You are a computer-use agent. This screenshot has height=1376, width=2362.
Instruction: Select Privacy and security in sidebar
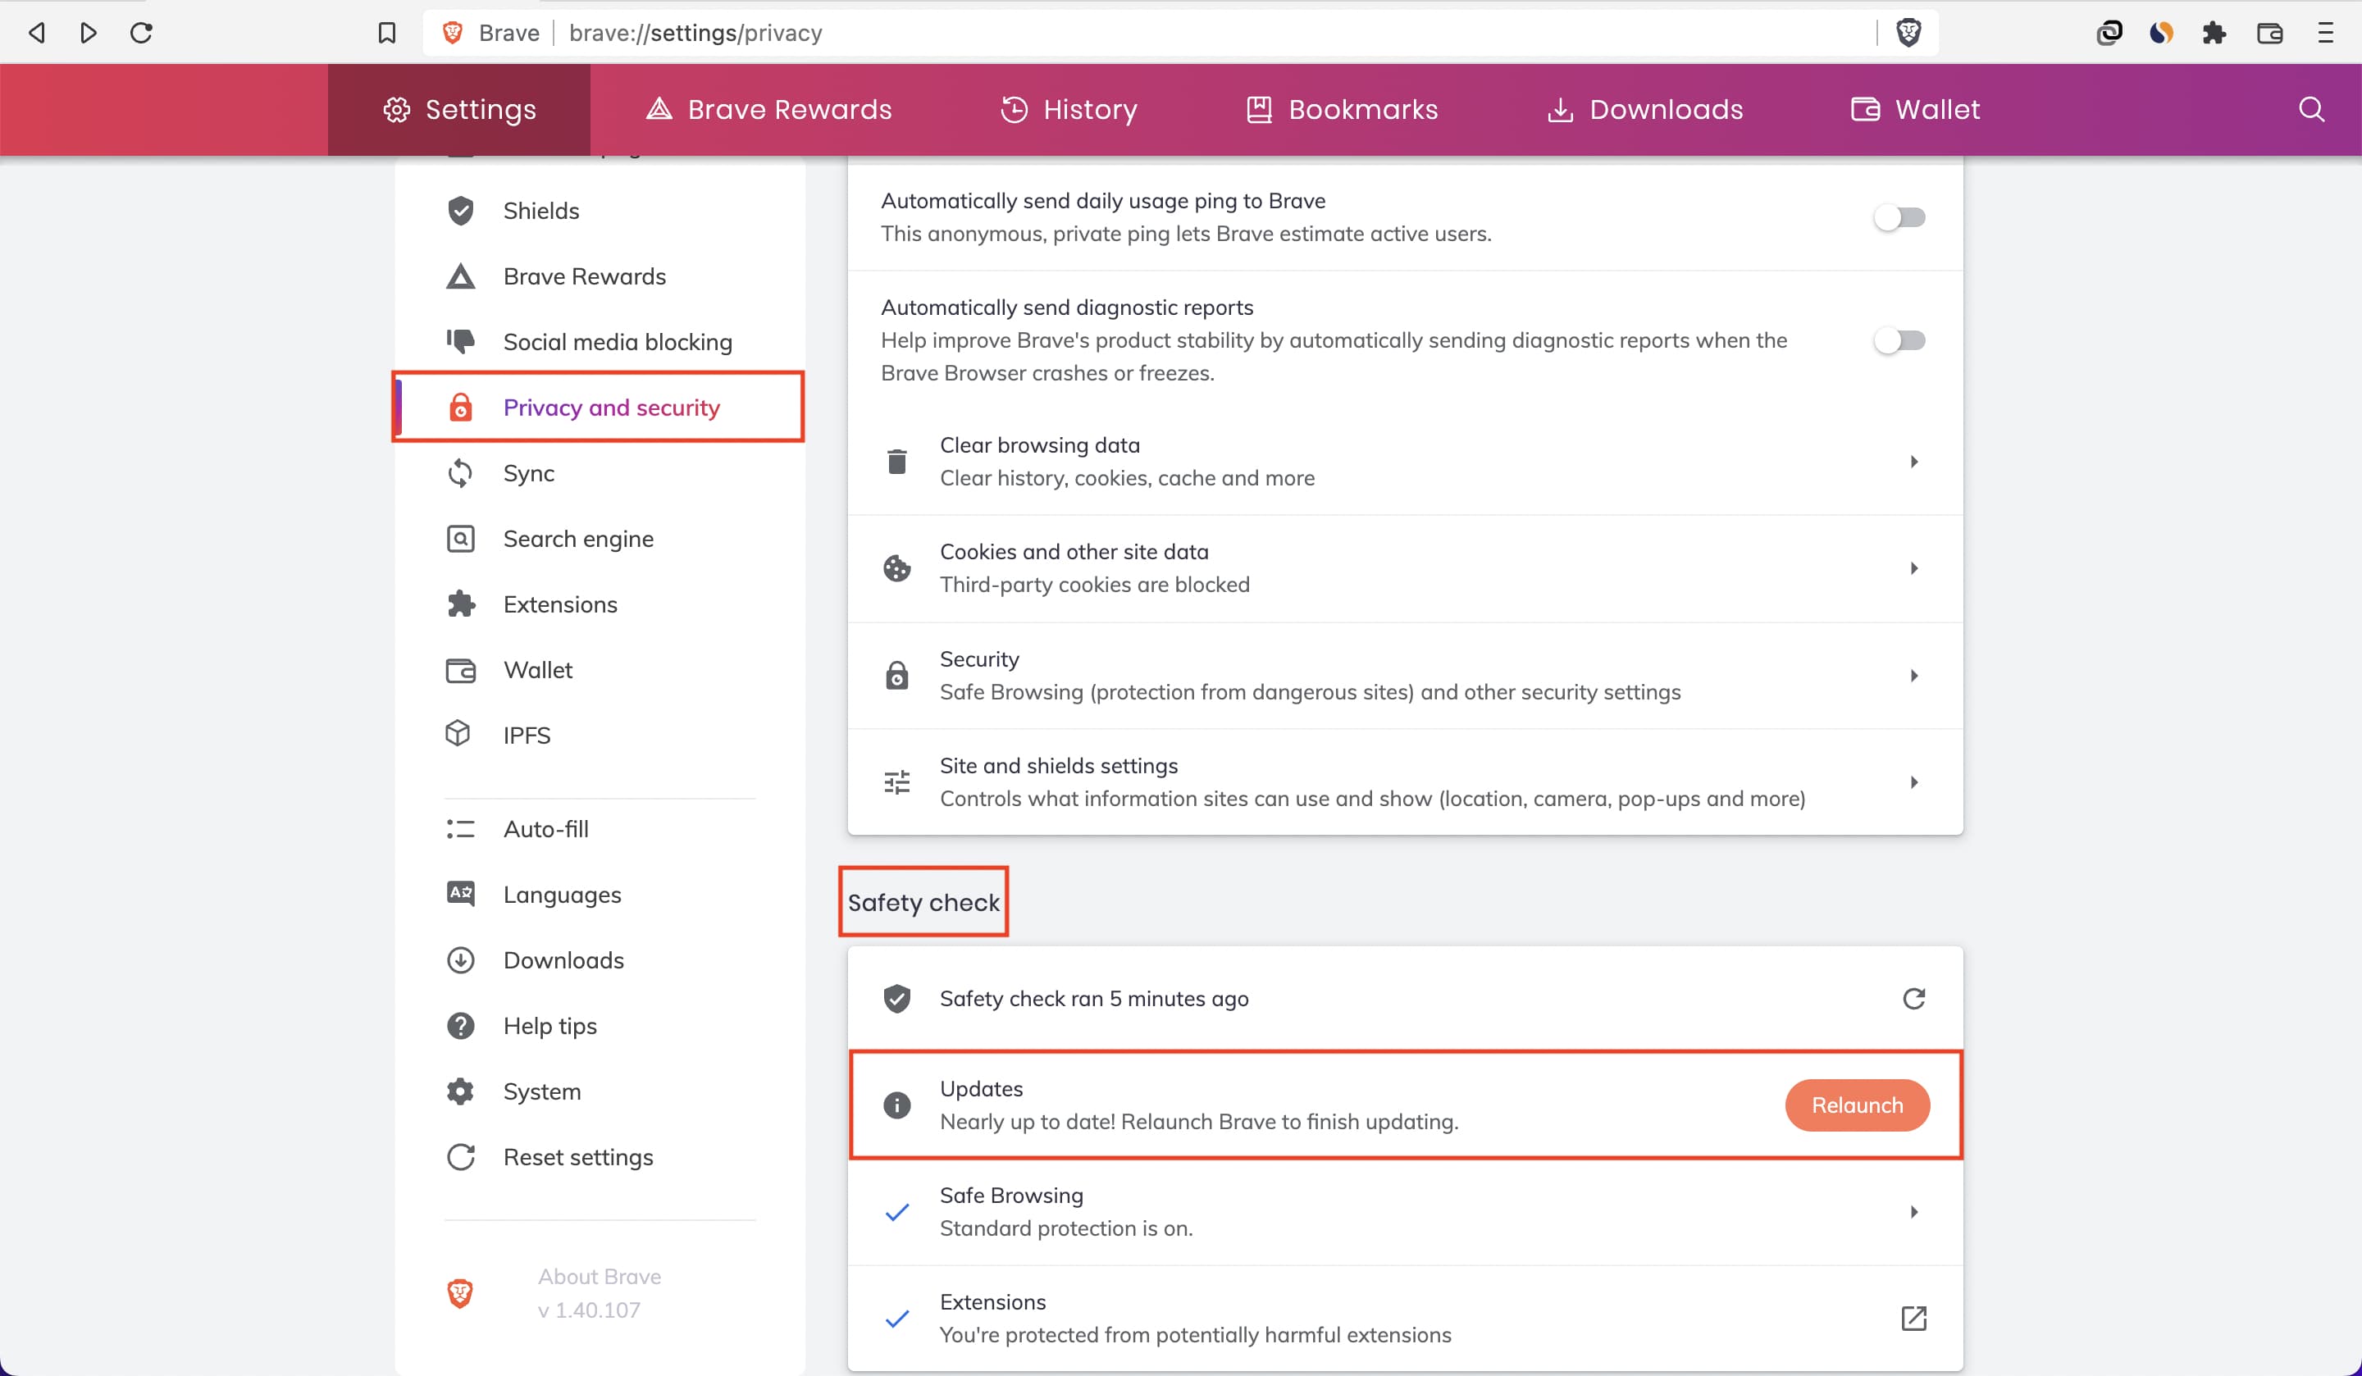pyautogui.click(x=600, y=408)
